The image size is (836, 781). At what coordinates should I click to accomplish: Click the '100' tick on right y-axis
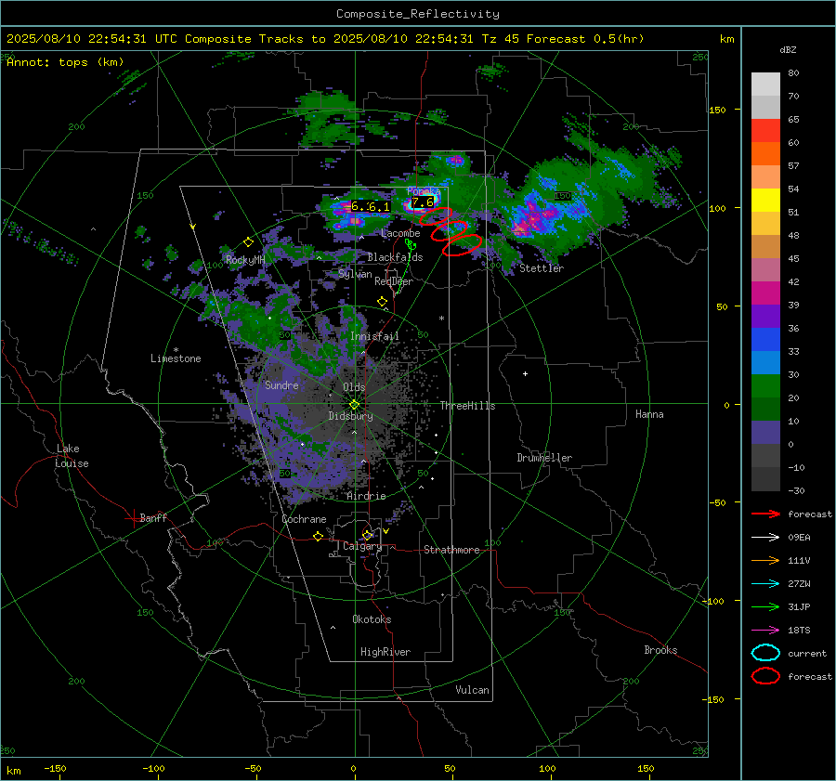coord(717,208)
